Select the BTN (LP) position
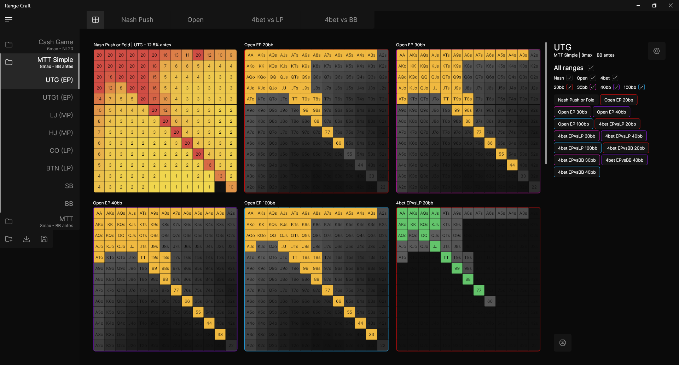The width and height of the screenshot is (679, 365). (59, 168)
